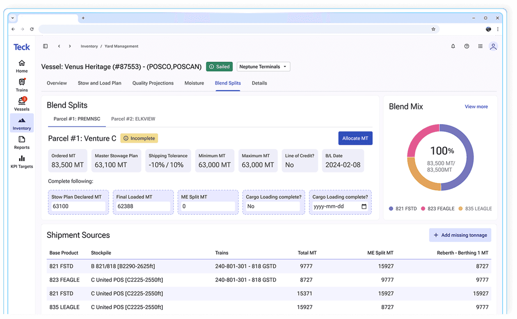The image size is (517, 319).
Task: Switch to the Quality Projections tab
Action: [153, 83]
